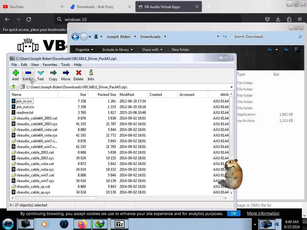Open the Firefox extensions icon
The image size is (307, 230).
click(x=289, y=19)
